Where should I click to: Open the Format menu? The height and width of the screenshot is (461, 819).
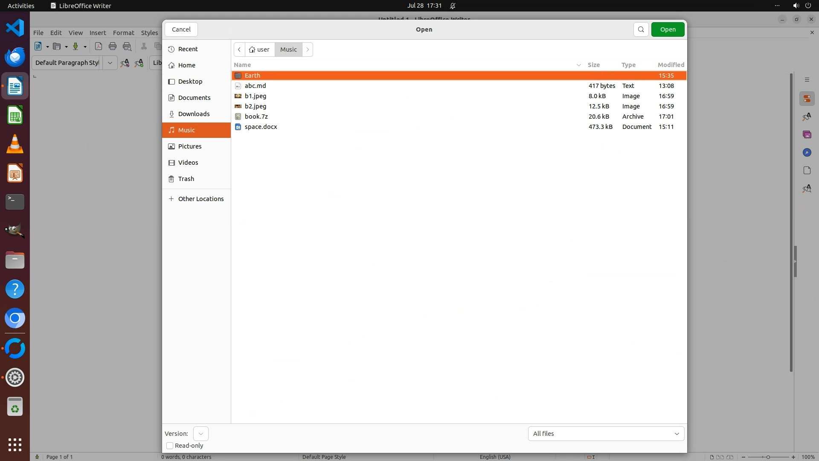pos(123,33)
